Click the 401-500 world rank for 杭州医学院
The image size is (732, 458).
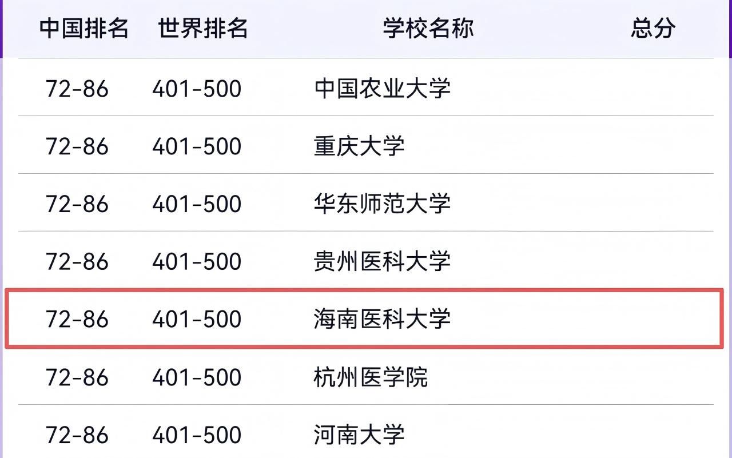pos(197,377)
